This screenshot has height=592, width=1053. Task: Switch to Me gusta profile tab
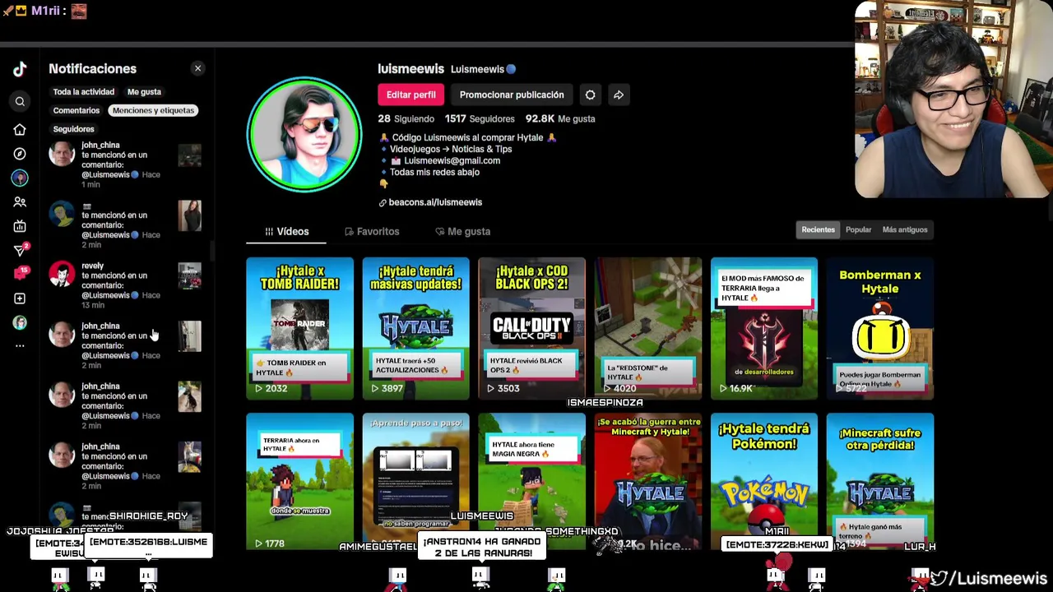[462, 232]
